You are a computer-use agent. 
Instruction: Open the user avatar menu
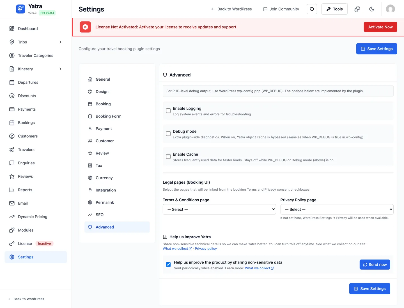[x=391, y=9]
